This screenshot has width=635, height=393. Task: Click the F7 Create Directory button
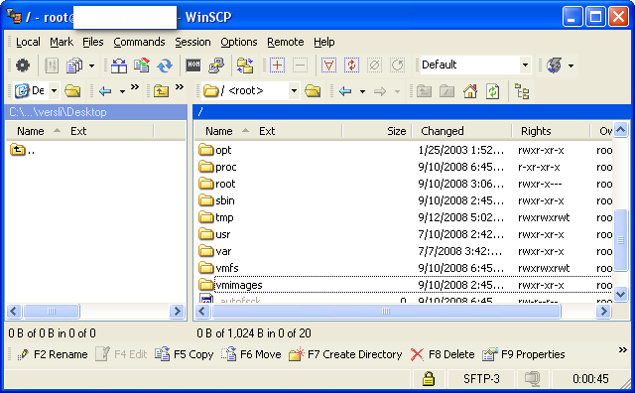point(345,354)
